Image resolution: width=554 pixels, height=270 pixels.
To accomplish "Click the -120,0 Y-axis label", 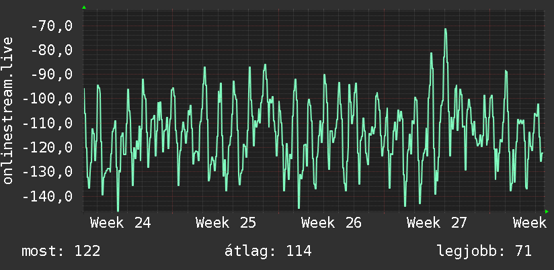I will pos(48,148).
